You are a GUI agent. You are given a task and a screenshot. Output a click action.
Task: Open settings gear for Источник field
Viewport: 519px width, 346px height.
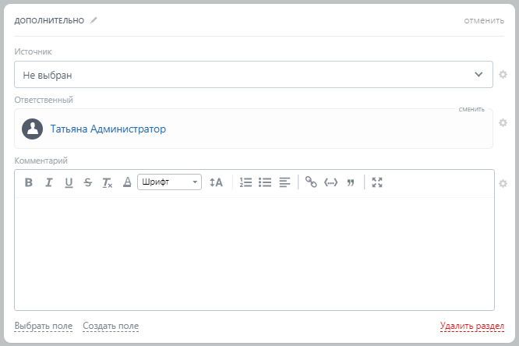503,75
